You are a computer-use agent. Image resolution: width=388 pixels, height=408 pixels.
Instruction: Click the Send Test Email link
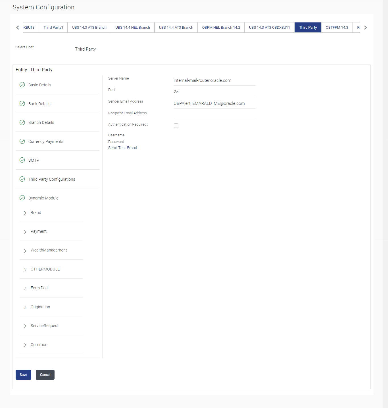[x=122, y=148]
